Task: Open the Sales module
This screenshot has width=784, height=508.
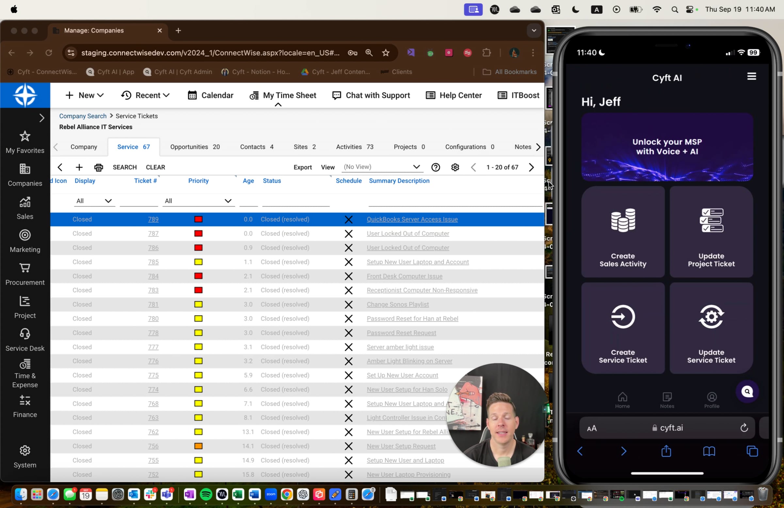Action: [25, 208]
